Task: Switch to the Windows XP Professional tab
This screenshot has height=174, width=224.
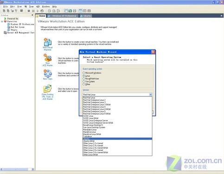Action: coord(62,16)
